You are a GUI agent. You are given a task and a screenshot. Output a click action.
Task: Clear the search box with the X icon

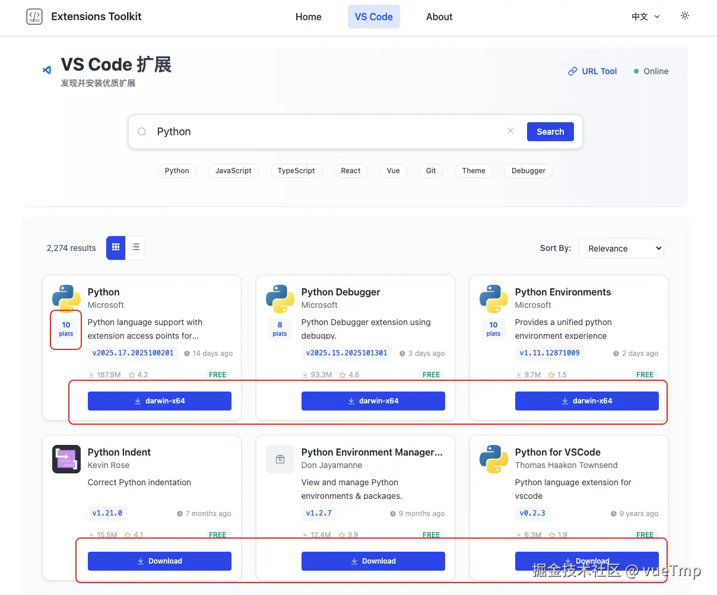click(510, 131)
